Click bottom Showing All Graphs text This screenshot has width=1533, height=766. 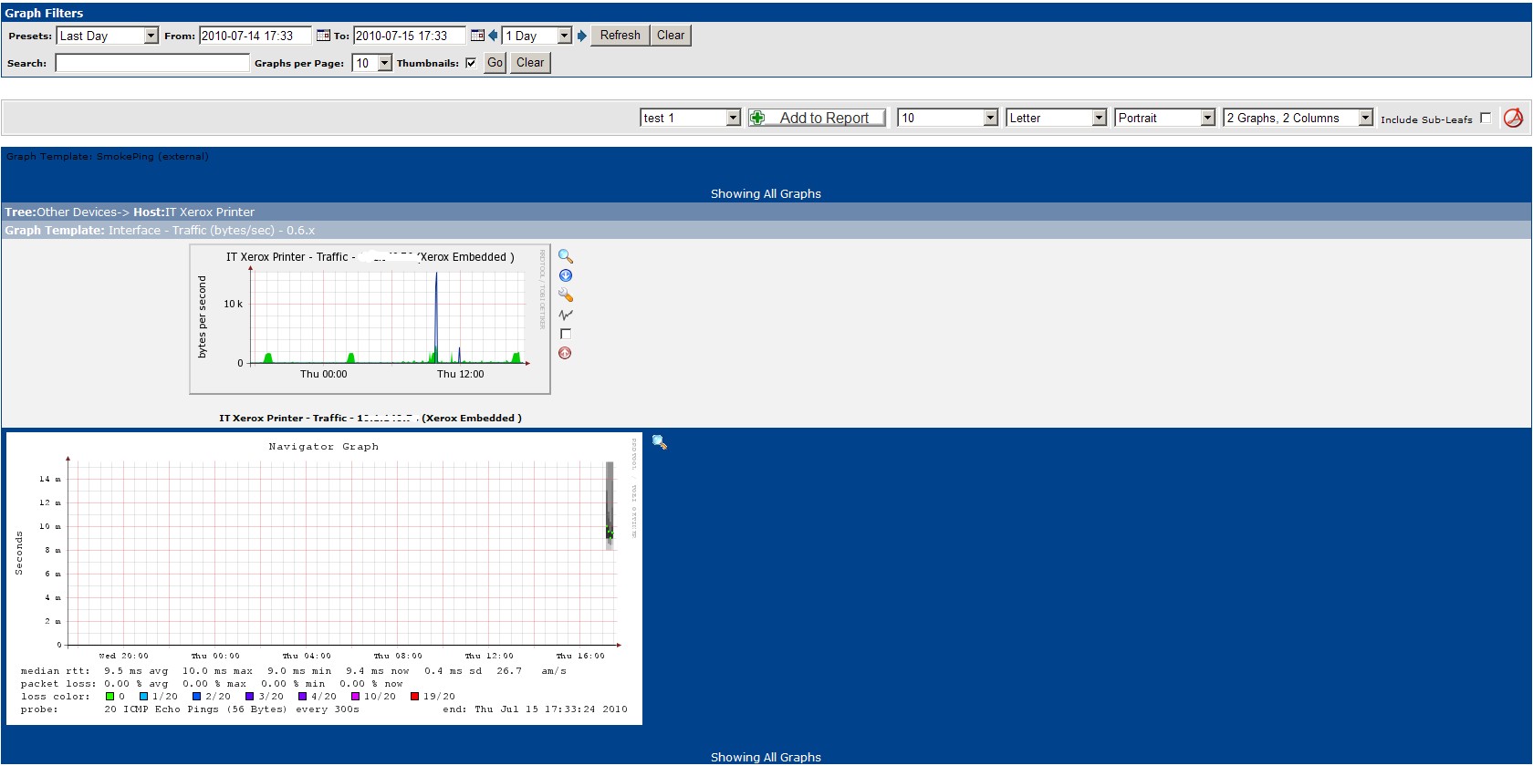[x=766, y=757]
